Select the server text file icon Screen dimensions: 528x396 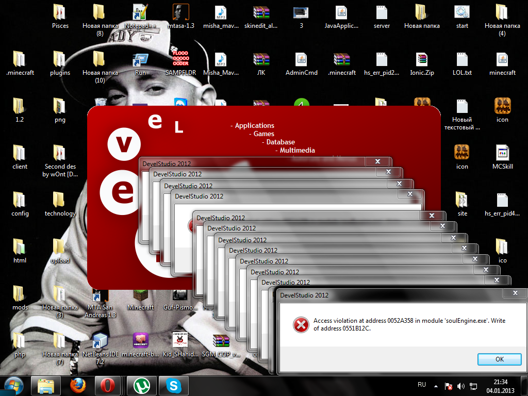[x=382, y=16]
